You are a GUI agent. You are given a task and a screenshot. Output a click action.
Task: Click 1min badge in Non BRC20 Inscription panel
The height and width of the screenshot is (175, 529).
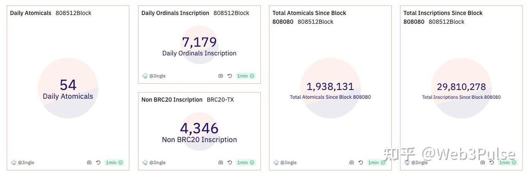point(245,162)
